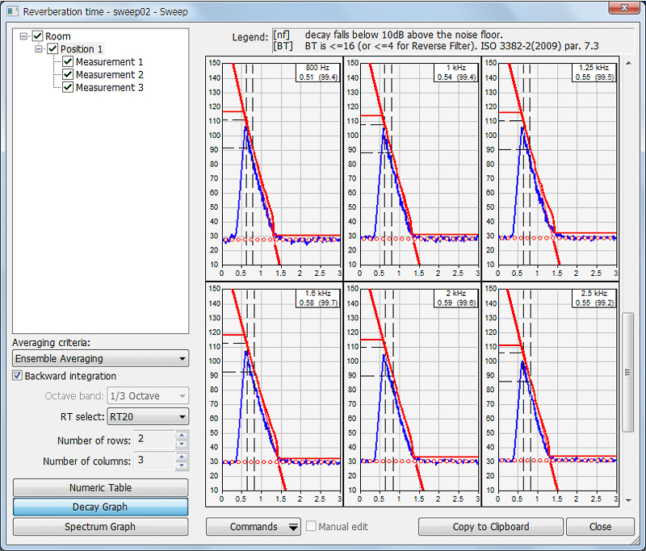Uncheck the Measurement 2 checkbox
This screenshot has width=646, height=551.
click(68, 74)
